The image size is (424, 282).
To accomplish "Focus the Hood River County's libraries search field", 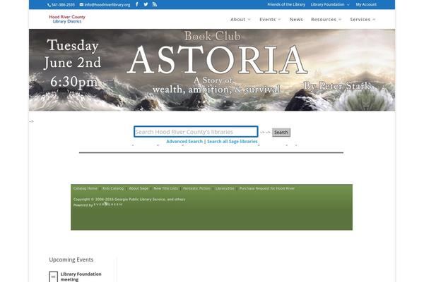I will click(x=196, y=132).
